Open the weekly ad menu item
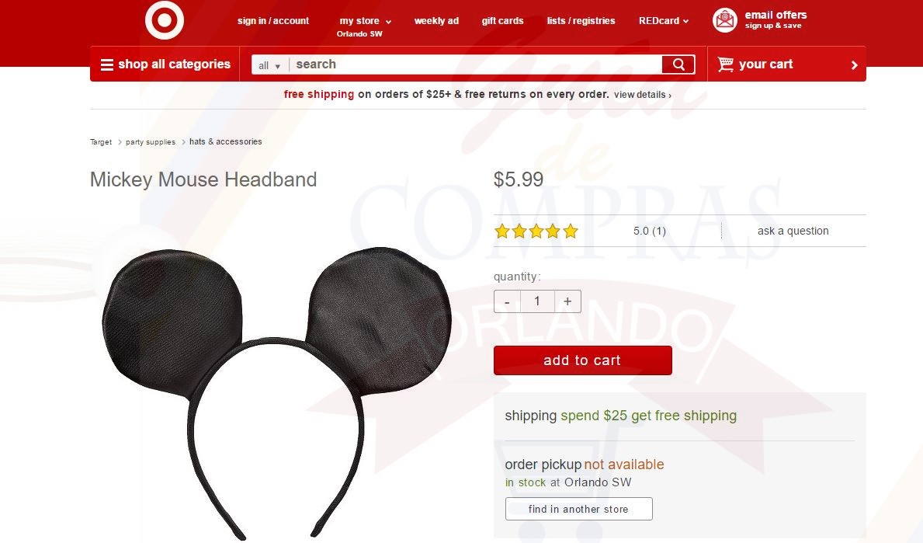This screenshot has width=923, height=543. (x=436, y=21)
